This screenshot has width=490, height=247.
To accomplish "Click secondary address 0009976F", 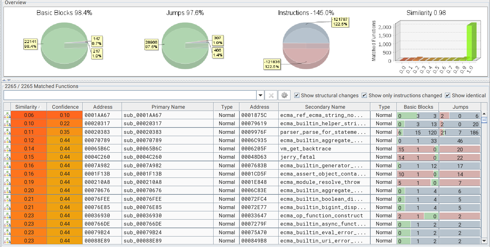I will click(x=254, y=132).
